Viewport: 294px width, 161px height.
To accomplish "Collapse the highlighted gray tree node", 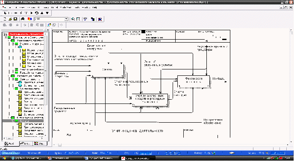I will click(x=13, y=121).
